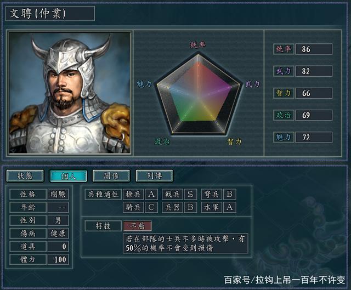This screenshot has height=290, width=351.
Task: Click the 文聘 name title box
Action: point(50,13)
